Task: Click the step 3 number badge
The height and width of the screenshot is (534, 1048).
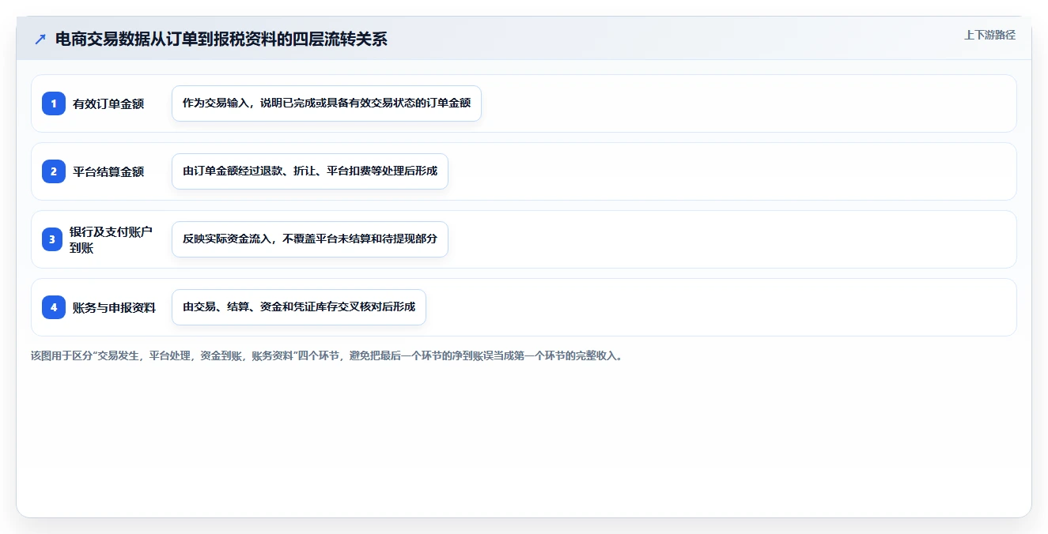Action: [x=54, y=239]
